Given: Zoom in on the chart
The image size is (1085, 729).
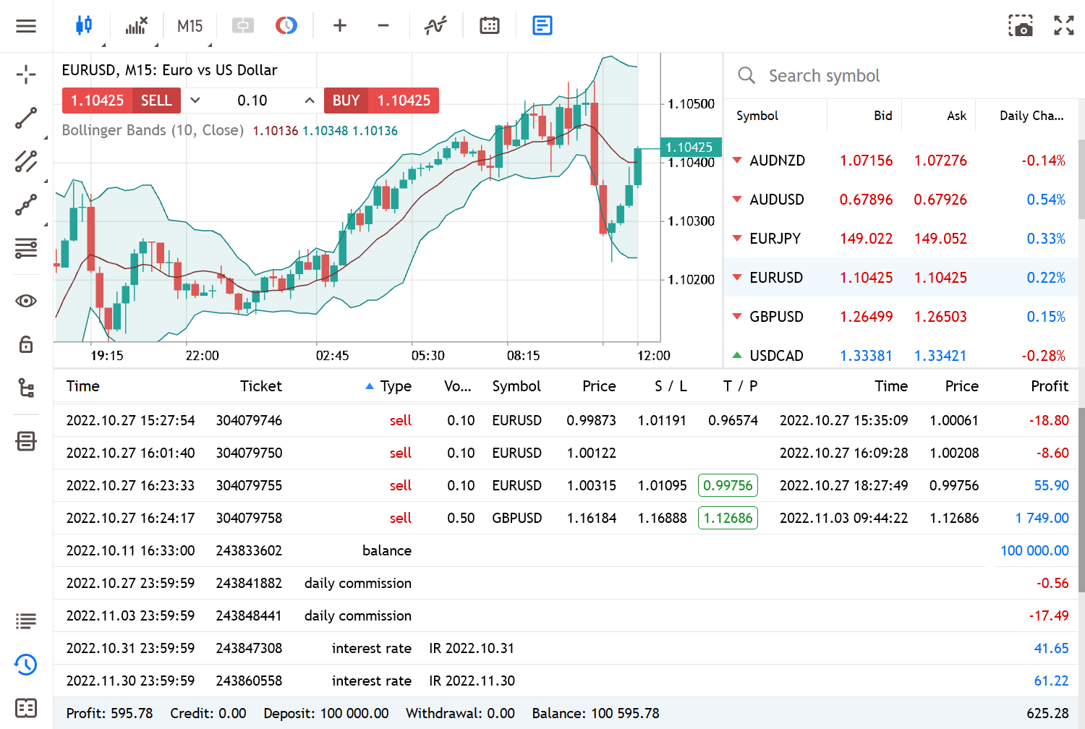Looking at the screenshot, I should point(340,25).
